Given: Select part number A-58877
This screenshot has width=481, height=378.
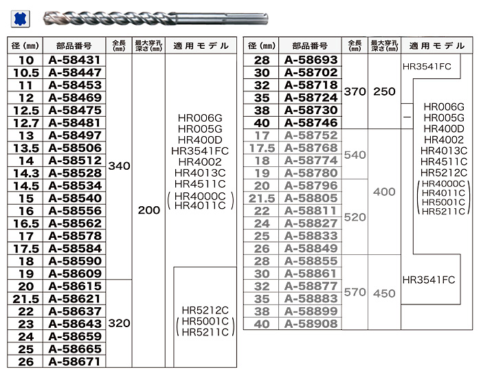Looking at the screenshot, I should click(311, 287).
